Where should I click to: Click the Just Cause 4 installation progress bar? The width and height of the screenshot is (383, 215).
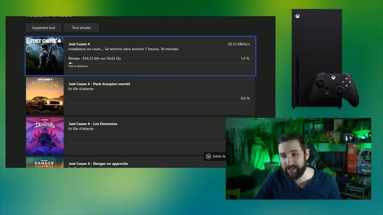click(159, 63)
